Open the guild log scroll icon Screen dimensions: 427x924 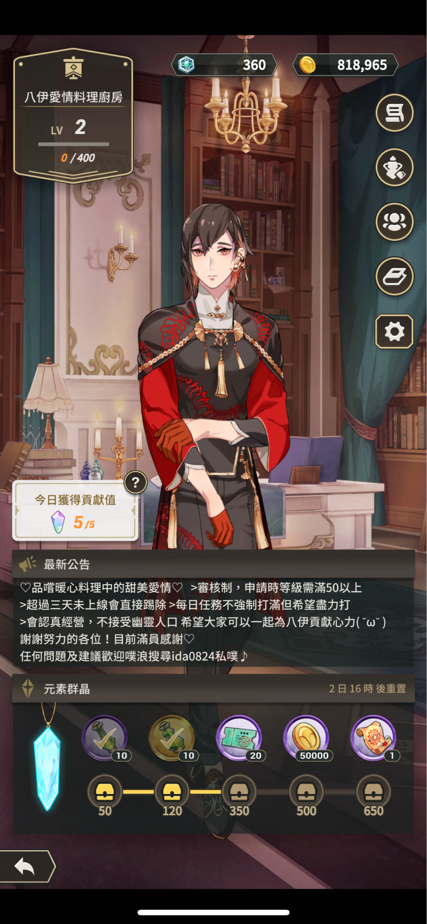tap(394, 113)
